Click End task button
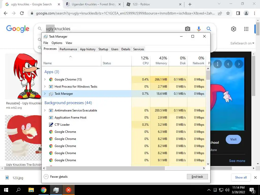Image resolution: width=260 pixels, height=195 pixels. (x=197, y=177)
